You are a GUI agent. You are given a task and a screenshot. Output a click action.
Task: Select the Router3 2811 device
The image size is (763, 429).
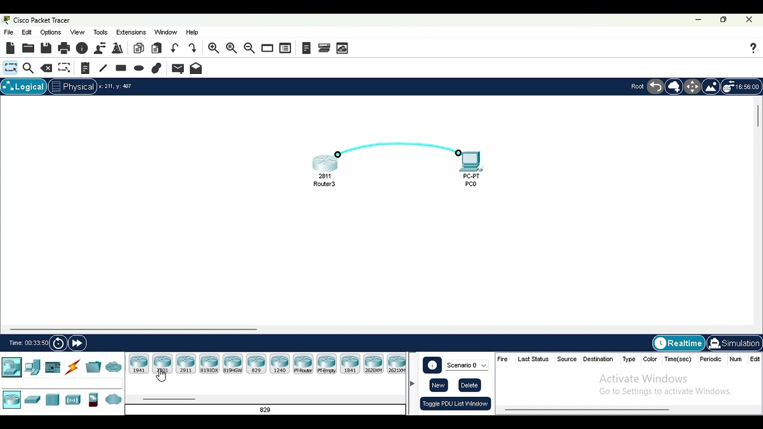click(x=325, y=163)
